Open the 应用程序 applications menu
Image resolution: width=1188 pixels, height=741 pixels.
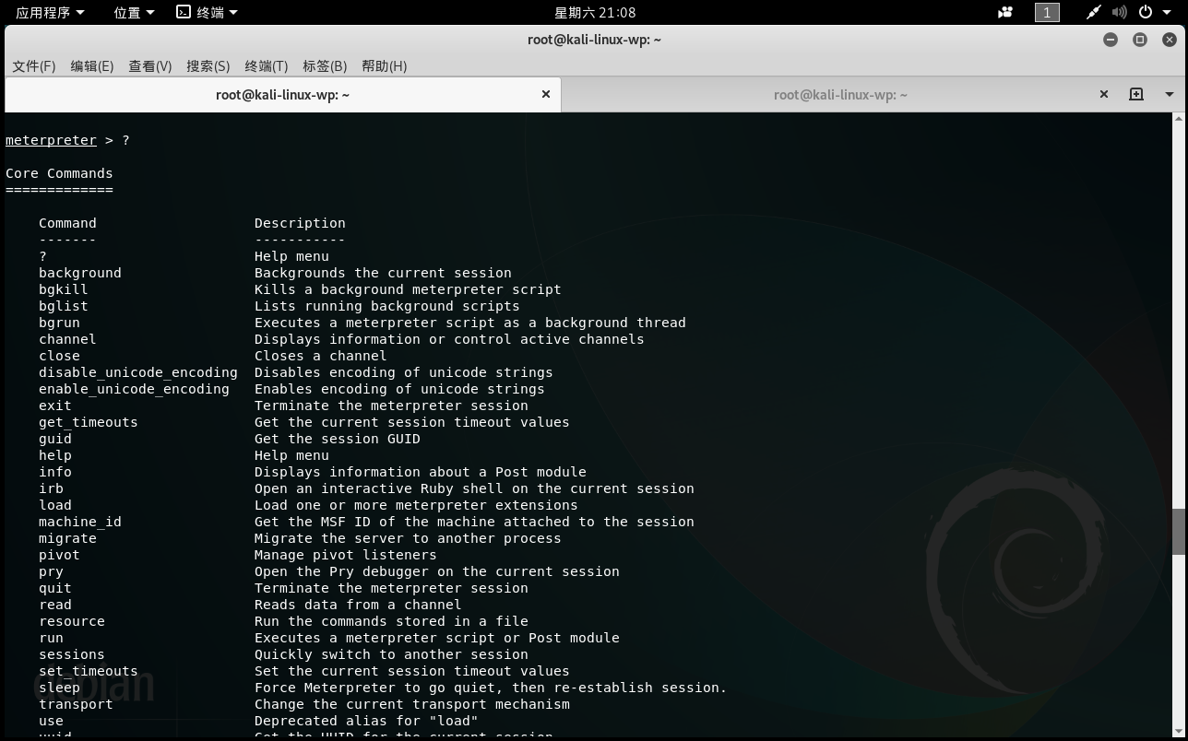tap(50, 12)
